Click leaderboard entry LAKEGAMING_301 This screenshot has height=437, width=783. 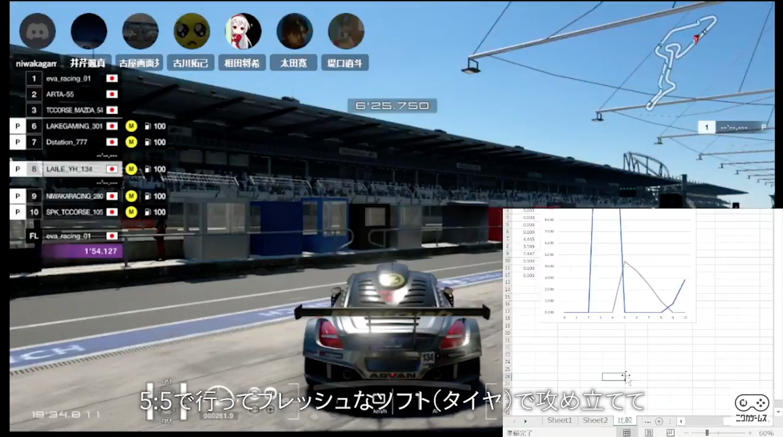[73, 126]
